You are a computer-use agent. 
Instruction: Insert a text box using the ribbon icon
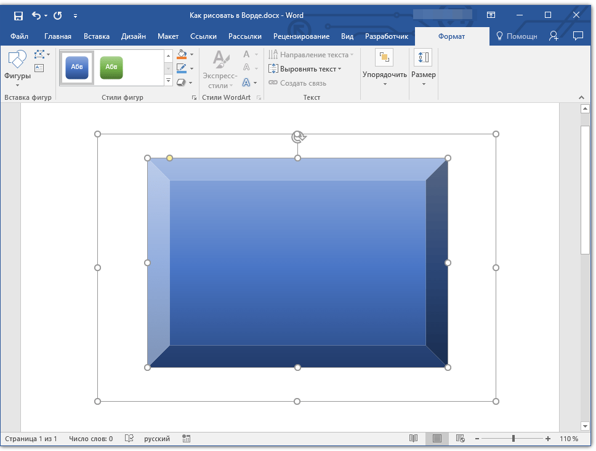(x=39, y=68)
